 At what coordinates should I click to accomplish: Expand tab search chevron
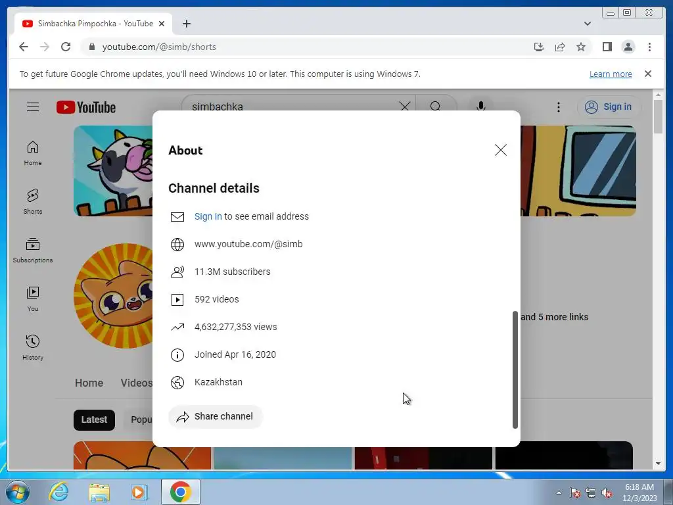tap(588, 24)
